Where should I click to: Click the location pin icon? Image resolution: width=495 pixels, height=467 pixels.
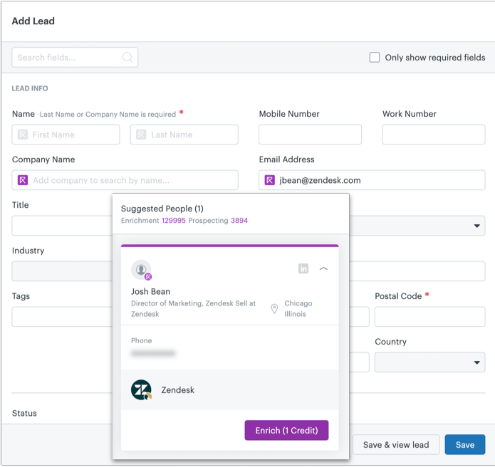(x=274, y=308)
